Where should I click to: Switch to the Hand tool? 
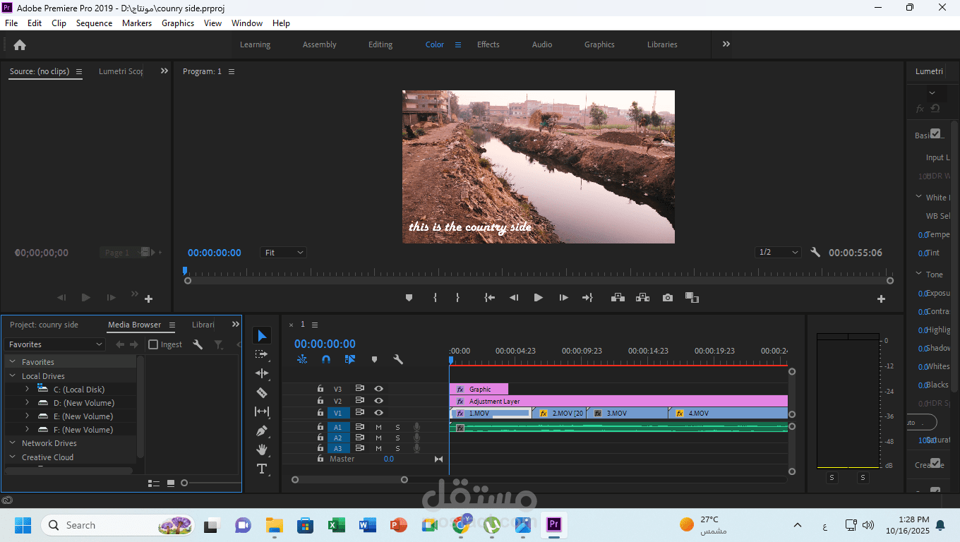[262, 450]
